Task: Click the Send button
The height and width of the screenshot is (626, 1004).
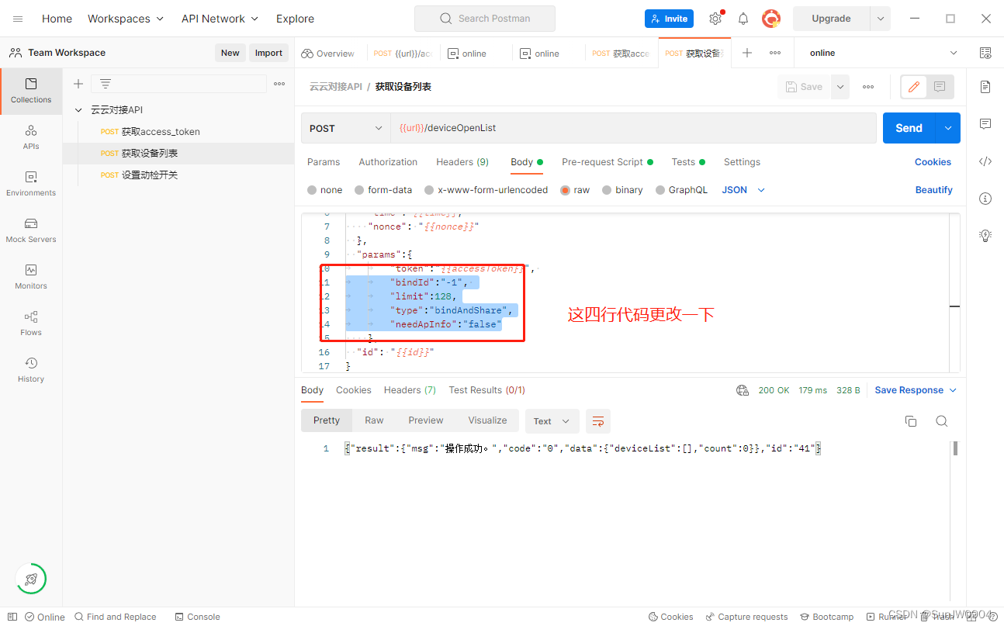Action: tap(909, 128)
